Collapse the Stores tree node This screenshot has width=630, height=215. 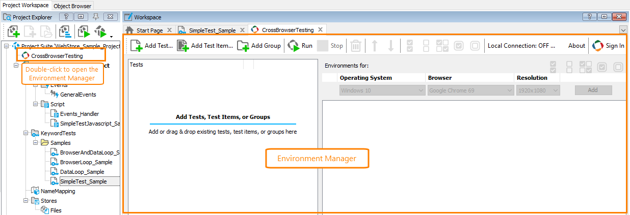(26, 201)
